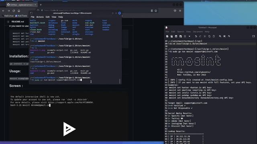Screen dimensions: 257x144
Task: Close the GitHub browser tab
Action: click(x=35, y=5)
